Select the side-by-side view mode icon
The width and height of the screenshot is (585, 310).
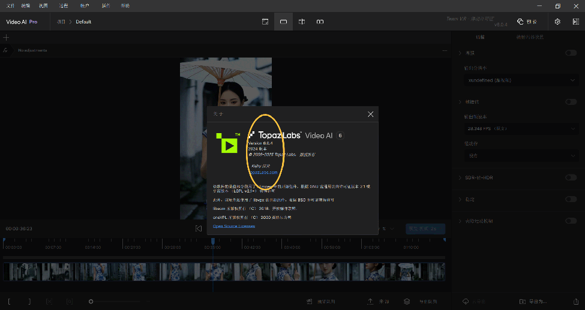(320, 22)
